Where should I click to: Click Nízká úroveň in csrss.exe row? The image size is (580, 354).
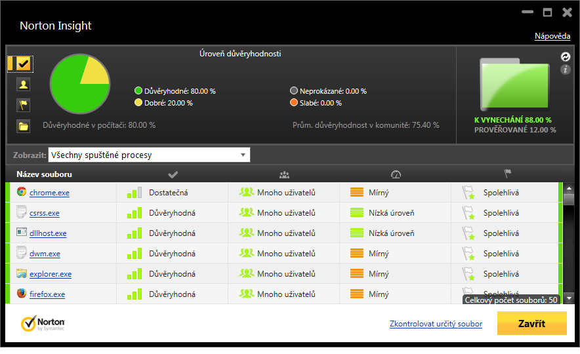[391, 213]
